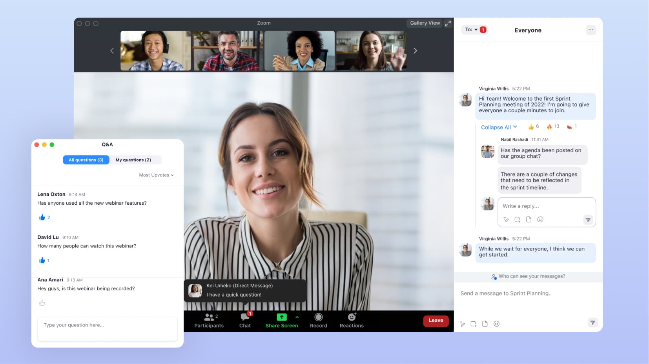Expand share screen options caret
Viewport: 649px width, 364px height.
pos(297,317)
